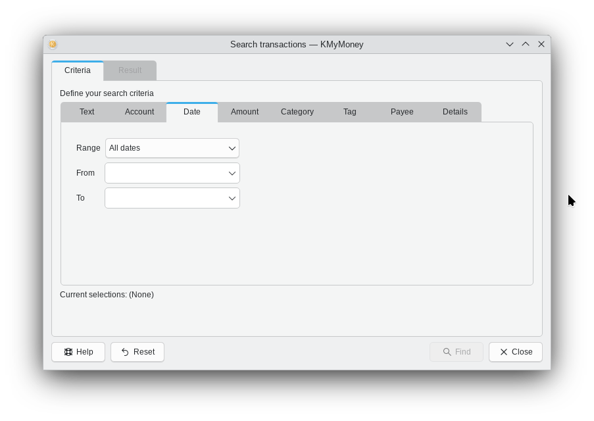
Task: Click the maximize chevron in the title bar
Action: pyautogui.click(x=526, y=45)
